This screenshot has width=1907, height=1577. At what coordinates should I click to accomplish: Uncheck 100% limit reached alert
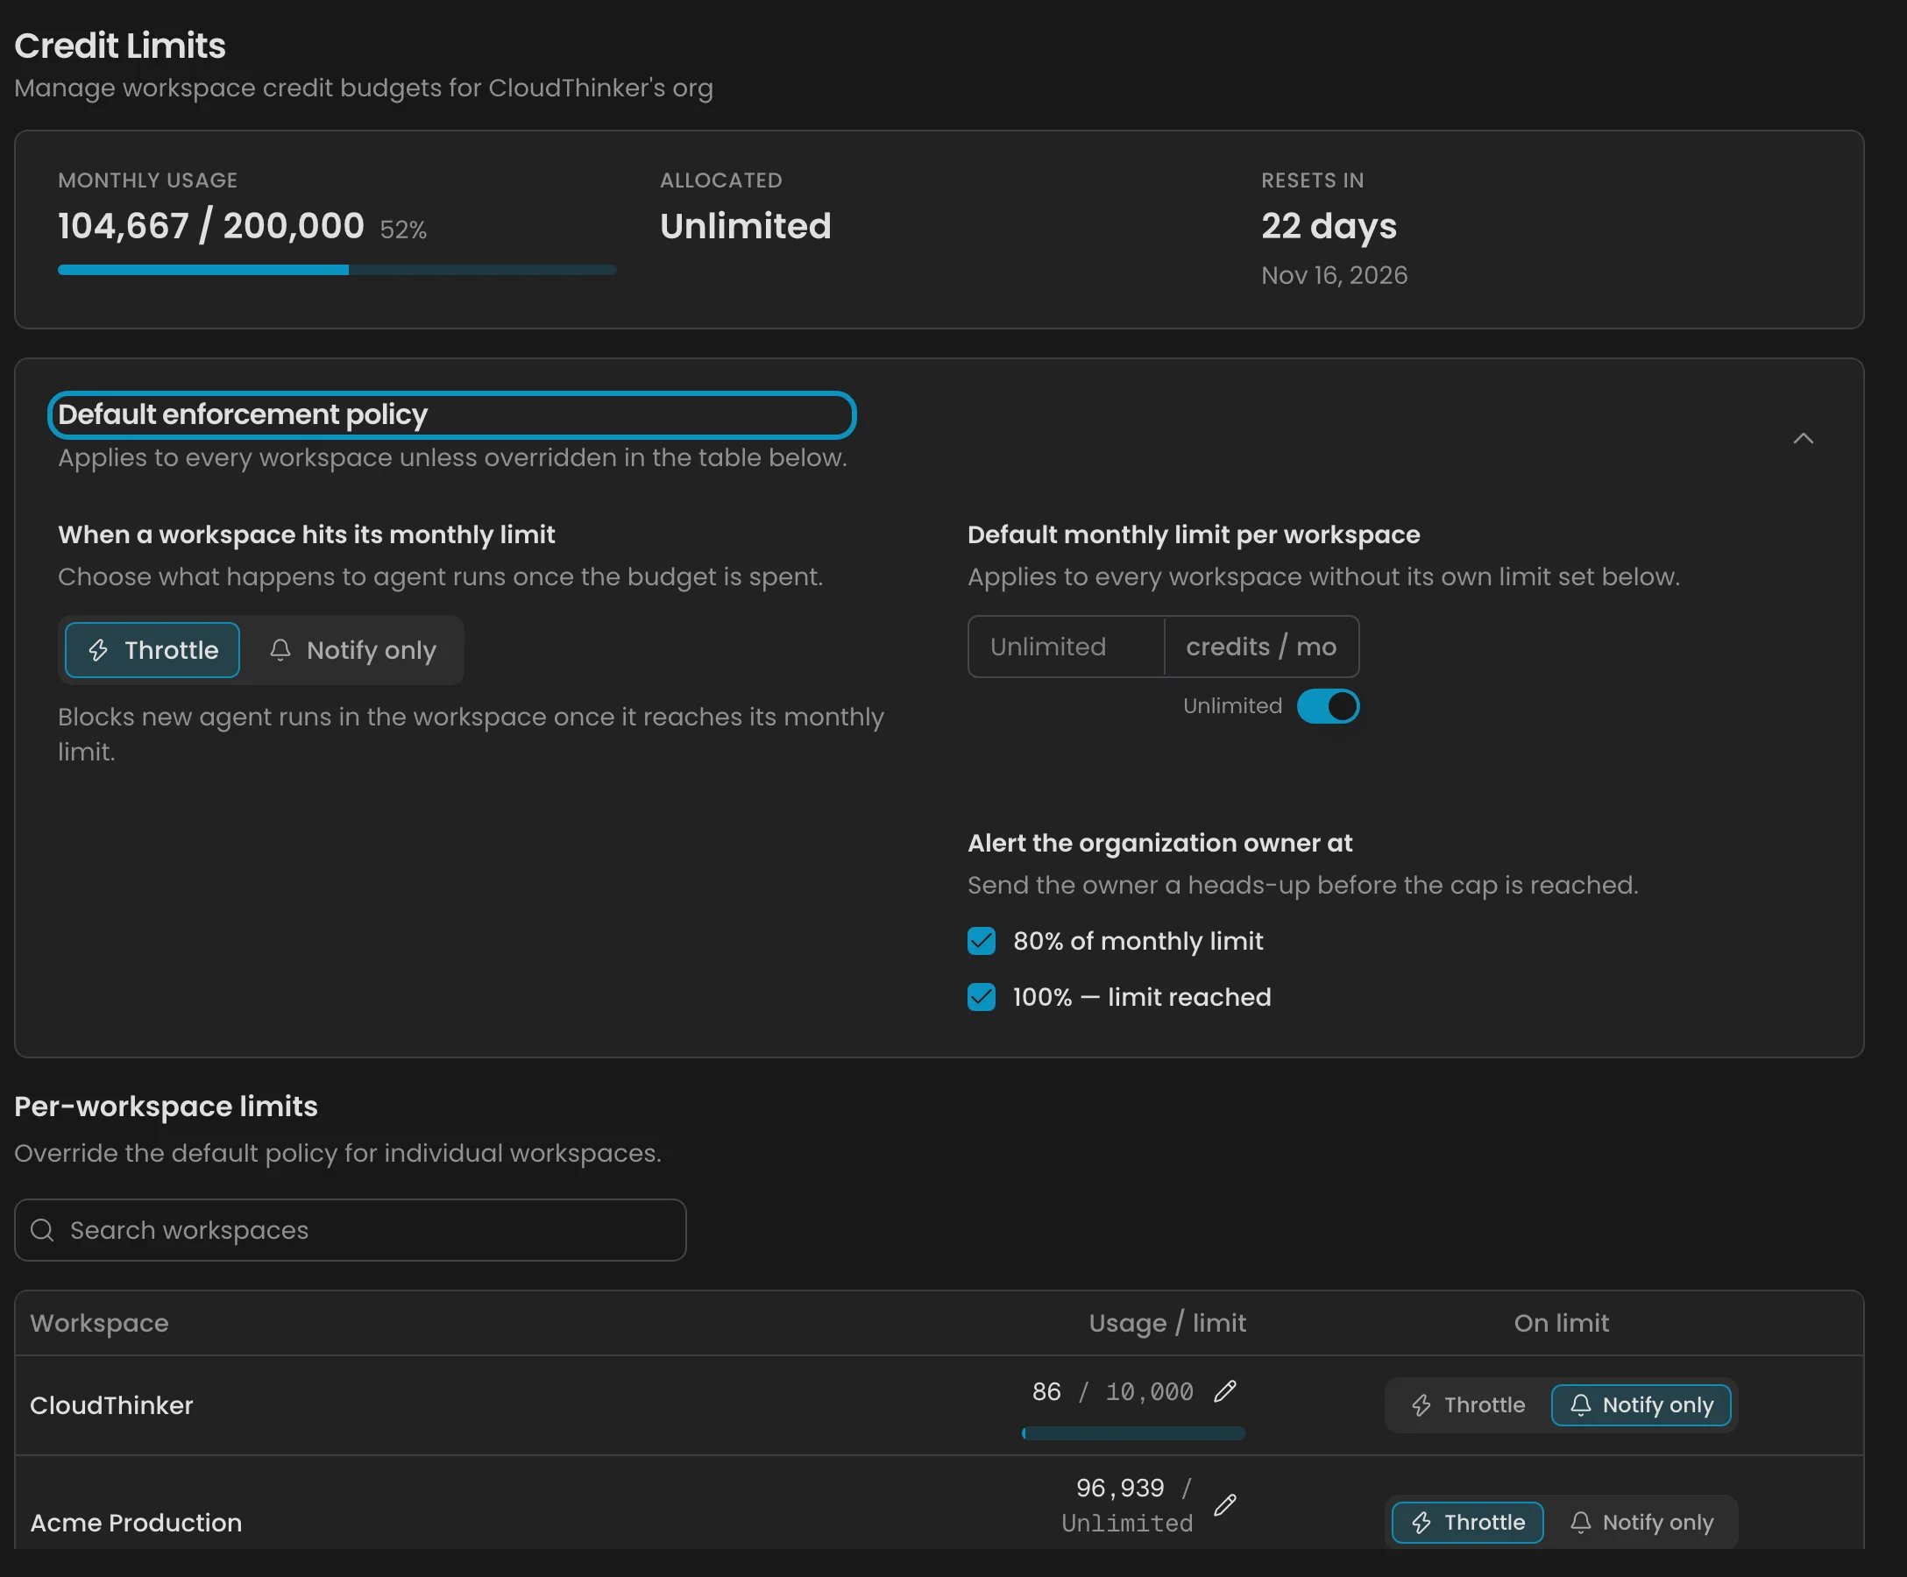981,997
